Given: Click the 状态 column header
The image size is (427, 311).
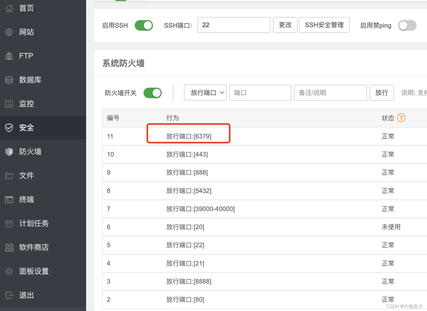Looking at the screenshot, I should tap(388, 118).
